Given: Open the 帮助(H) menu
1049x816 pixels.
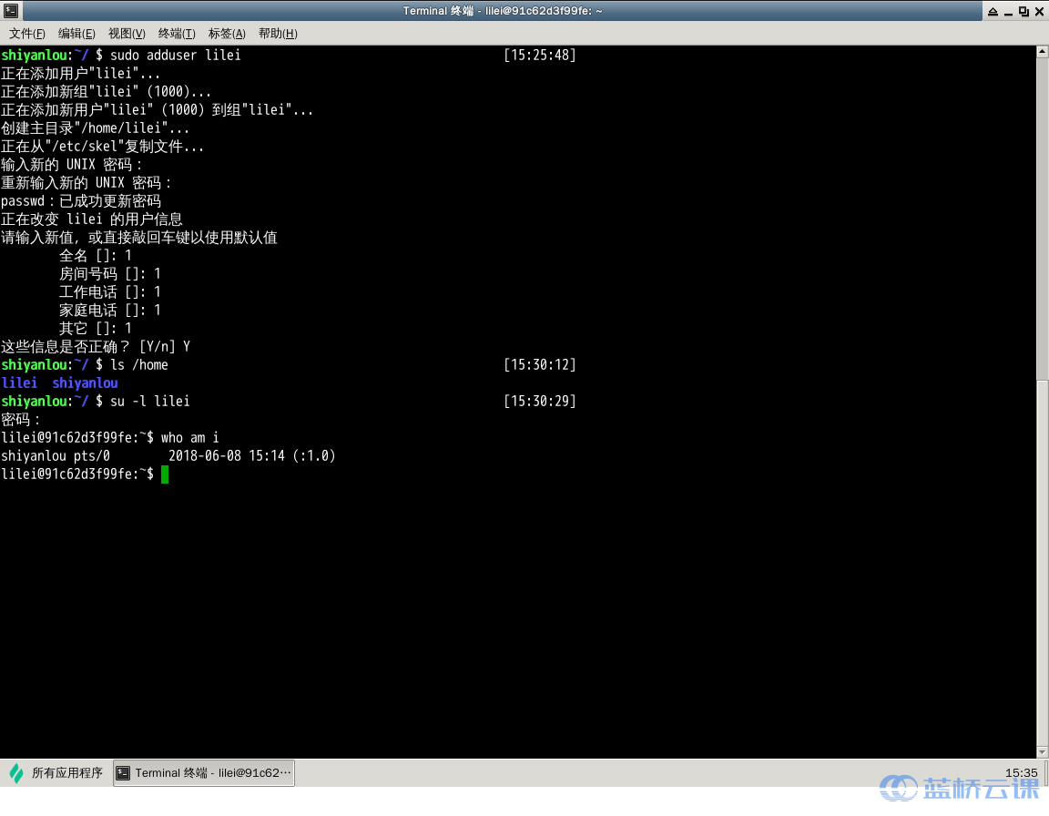Looking at the screenshot, I should [278, 34].
